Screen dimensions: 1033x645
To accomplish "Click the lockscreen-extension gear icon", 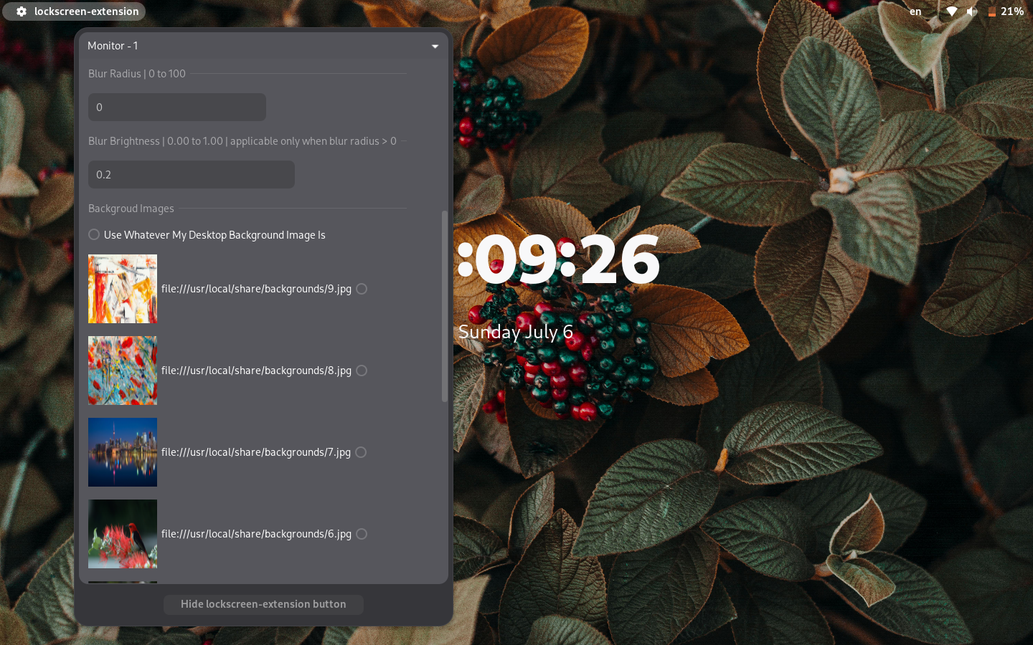I will [22, 11].
